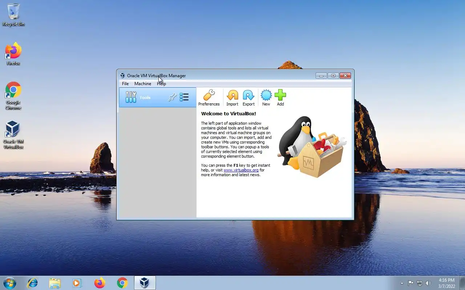Open the Machine menu
Image resolution: width=465 pixels, height=290 pixels.
143,83
